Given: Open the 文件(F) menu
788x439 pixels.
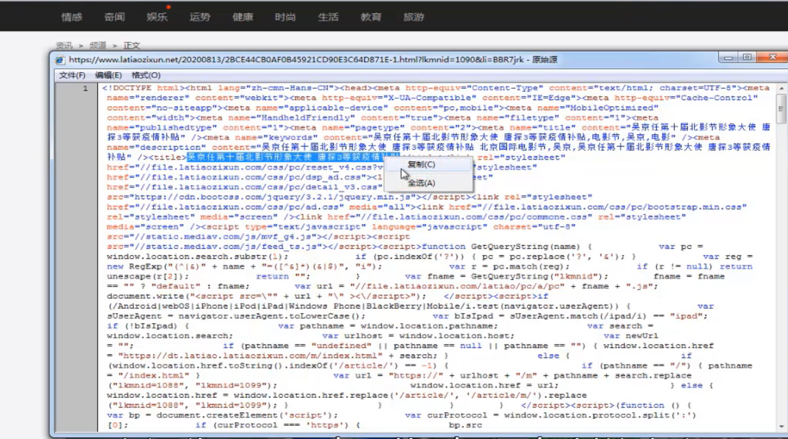Looking at the screenshot, I should (72, 75).
